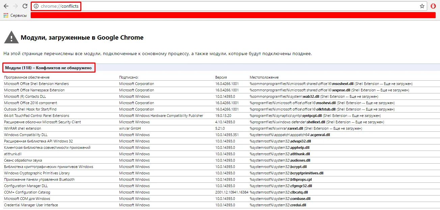This screenshot has height=210, width=440.
Task: Click the Местоположение column header
Action: (x=264, y=77)
